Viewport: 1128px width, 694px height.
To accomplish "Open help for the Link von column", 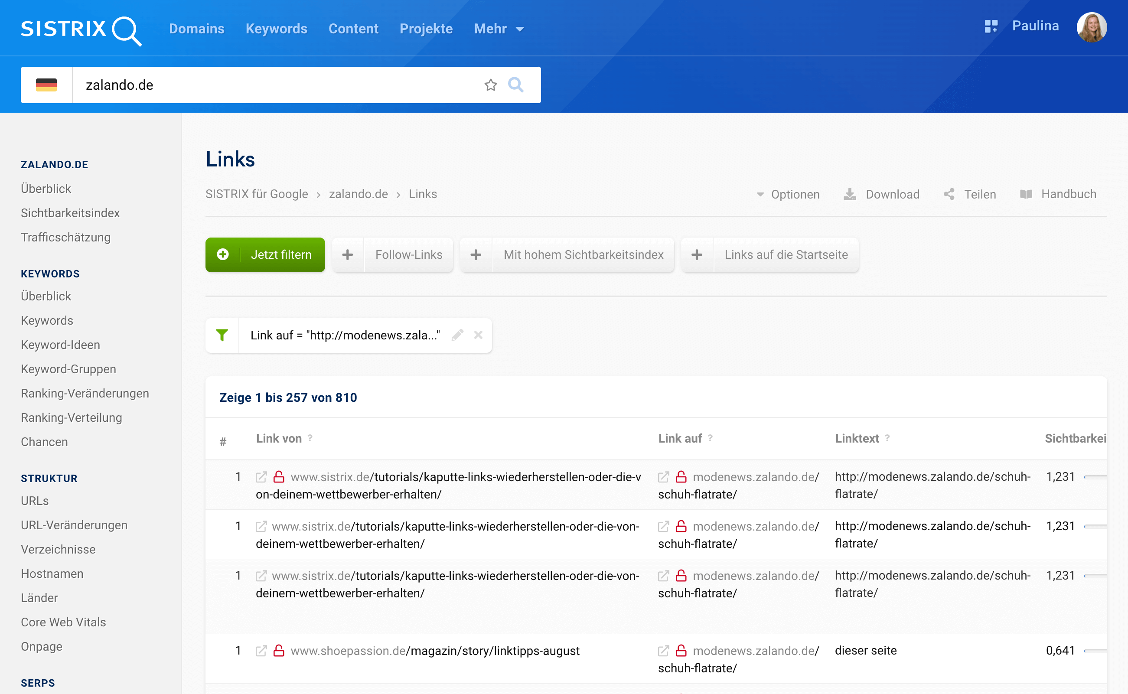I will 310,438.
